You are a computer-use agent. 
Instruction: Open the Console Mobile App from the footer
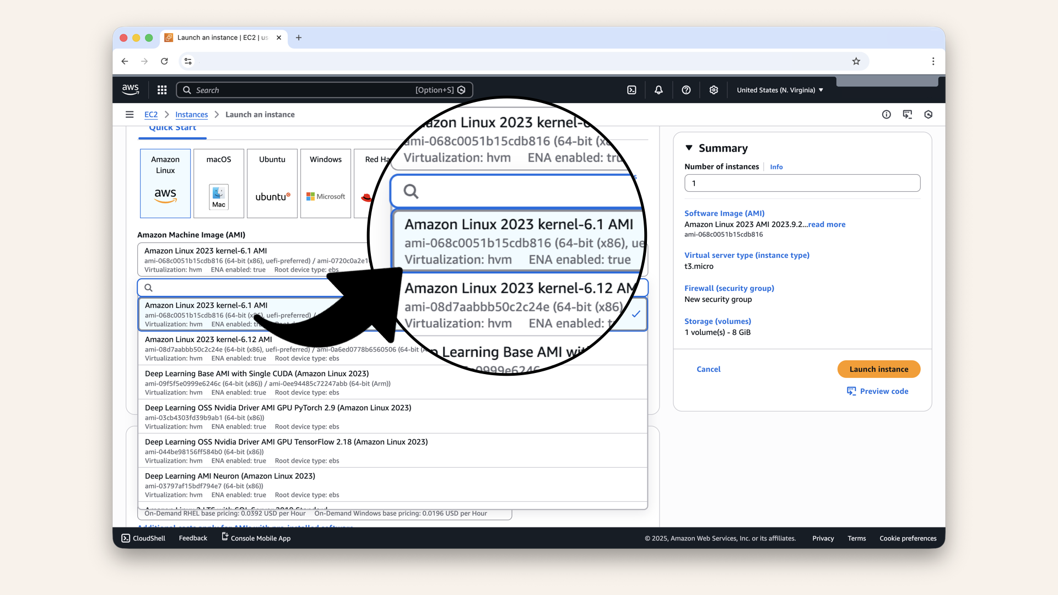pos(256,538)
